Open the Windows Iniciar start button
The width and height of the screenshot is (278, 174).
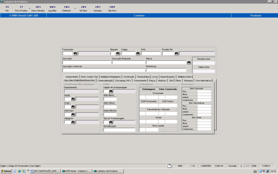[6, 171]
